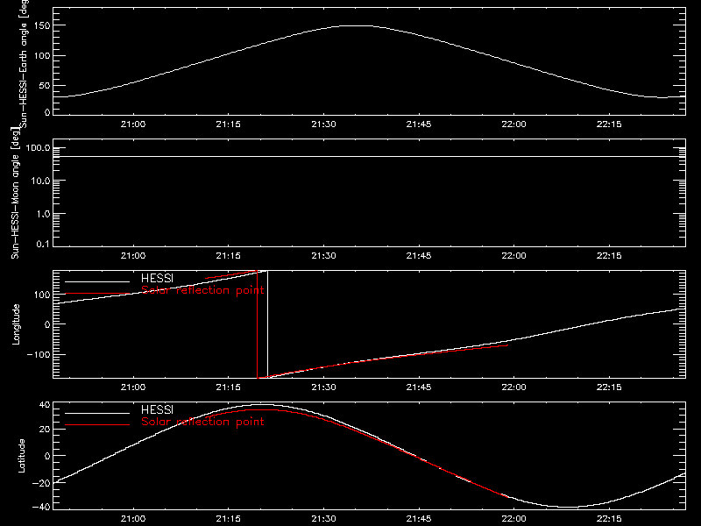Select the 20 tick on Latitude axis
Screen dimensions: 701x526
[45, 430]
